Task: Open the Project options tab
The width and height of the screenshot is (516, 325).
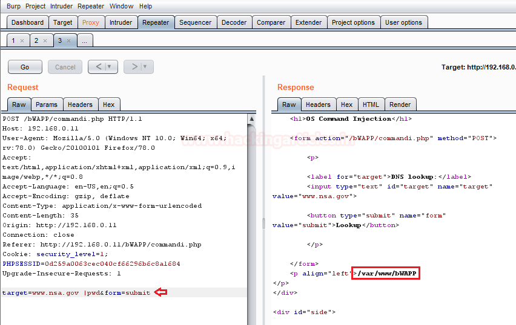Action: (354, 22)
